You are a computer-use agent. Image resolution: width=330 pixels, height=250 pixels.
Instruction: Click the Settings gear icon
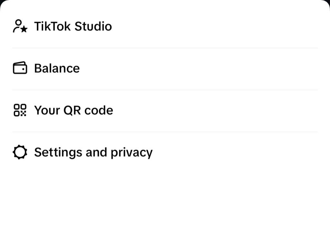(20, 152)
